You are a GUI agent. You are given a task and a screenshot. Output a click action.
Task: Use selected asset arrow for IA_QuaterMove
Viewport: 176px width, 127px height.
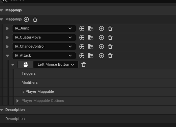tap(82, 38)
